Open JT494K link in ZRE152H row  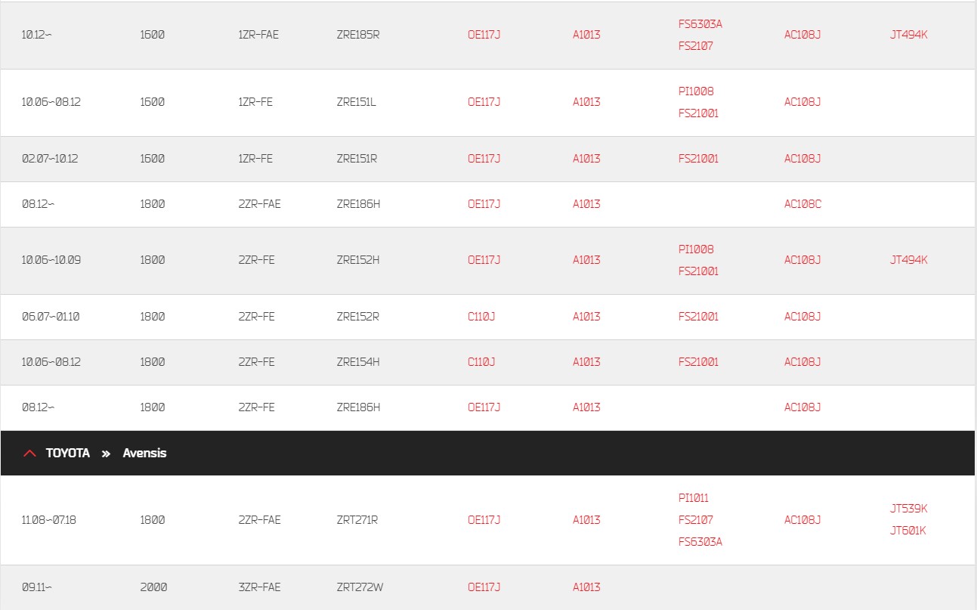point(909,260)
